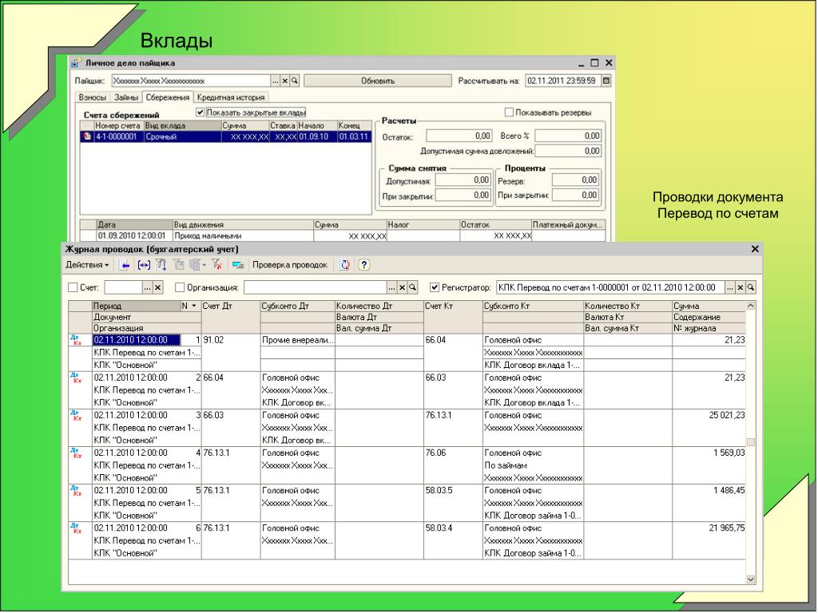
Task: Open calendar picker next to calculation date
Action: [606, 81]
